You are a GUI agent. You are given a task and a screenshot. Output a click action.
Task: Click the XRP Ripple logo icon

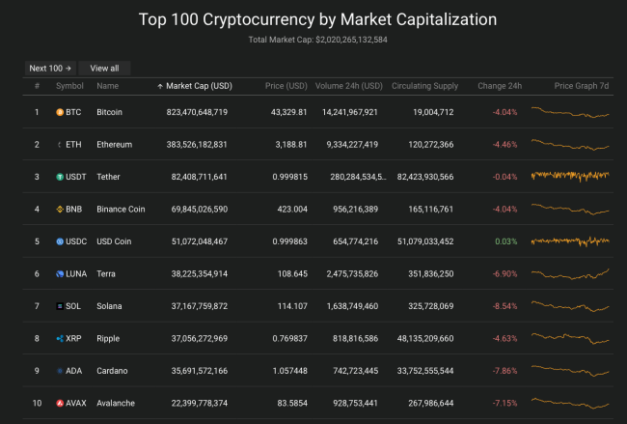(60, 339)
